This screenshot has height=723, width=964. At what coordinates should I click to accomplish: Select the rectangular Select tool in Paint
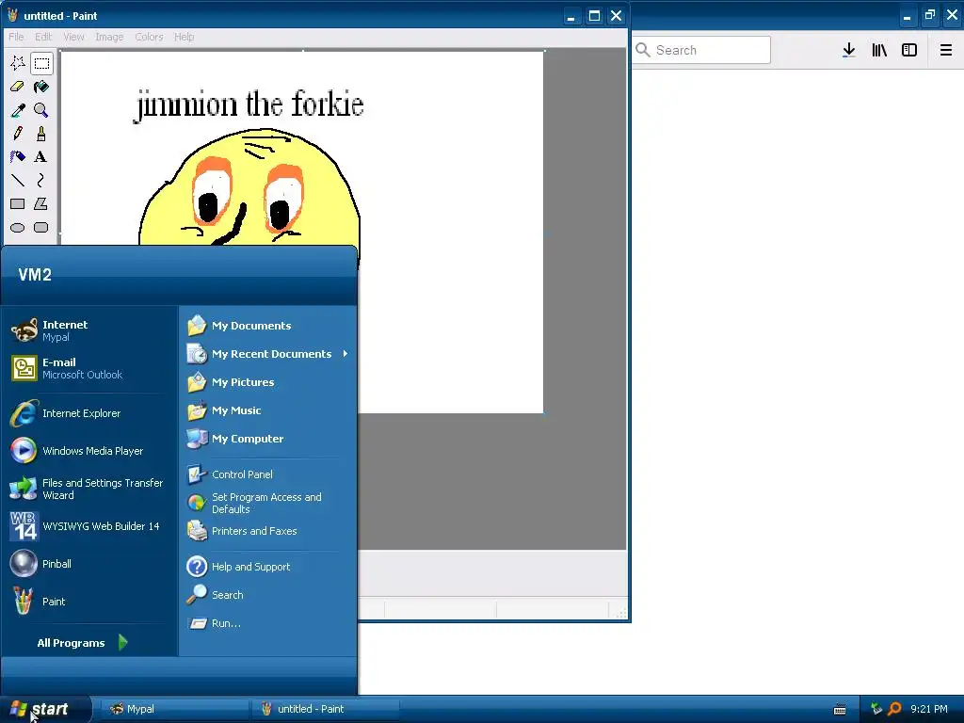41,63
